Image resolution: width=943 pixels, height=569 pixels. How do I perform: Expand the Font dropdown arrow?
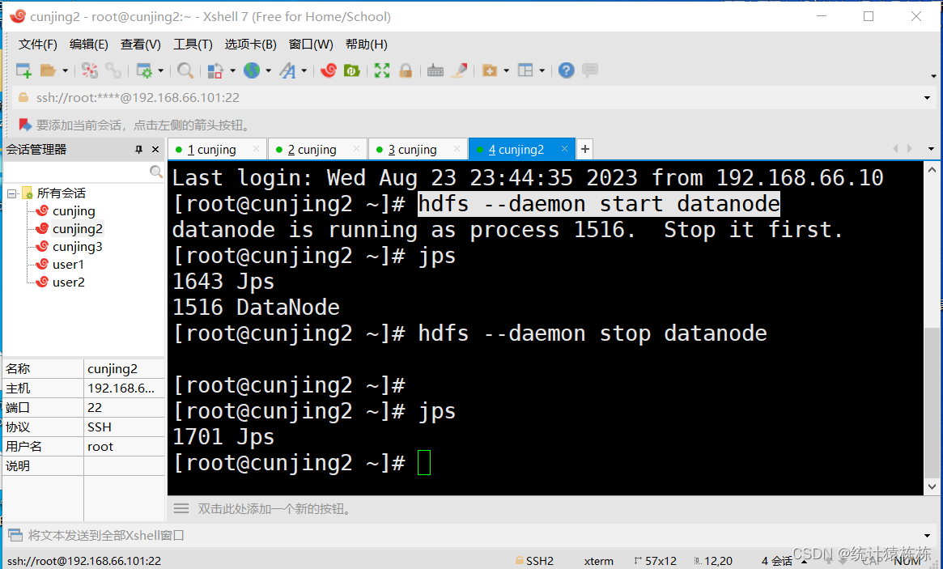304,71
